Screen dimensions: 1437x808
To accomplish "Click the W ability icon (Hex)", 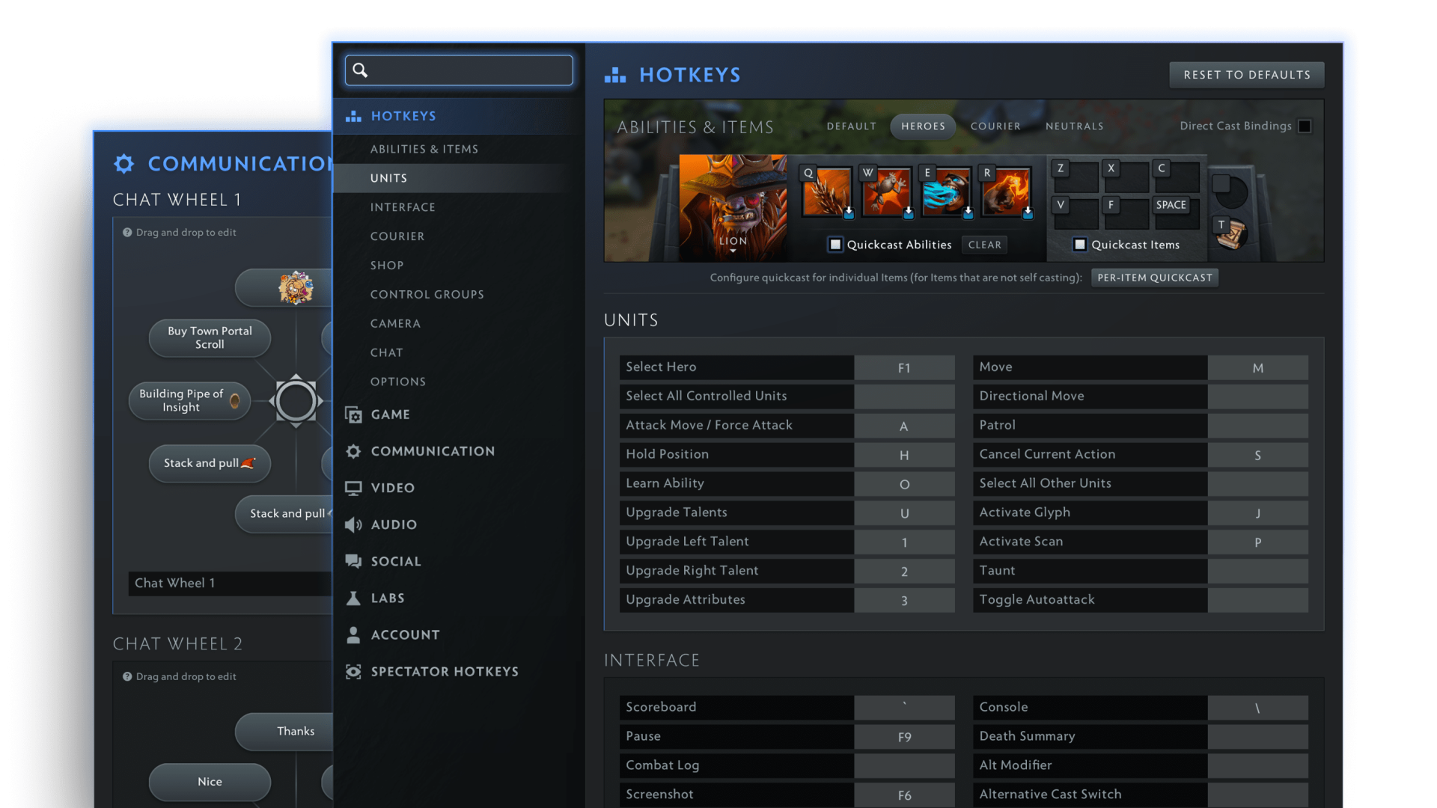I will tap(887, 192).
